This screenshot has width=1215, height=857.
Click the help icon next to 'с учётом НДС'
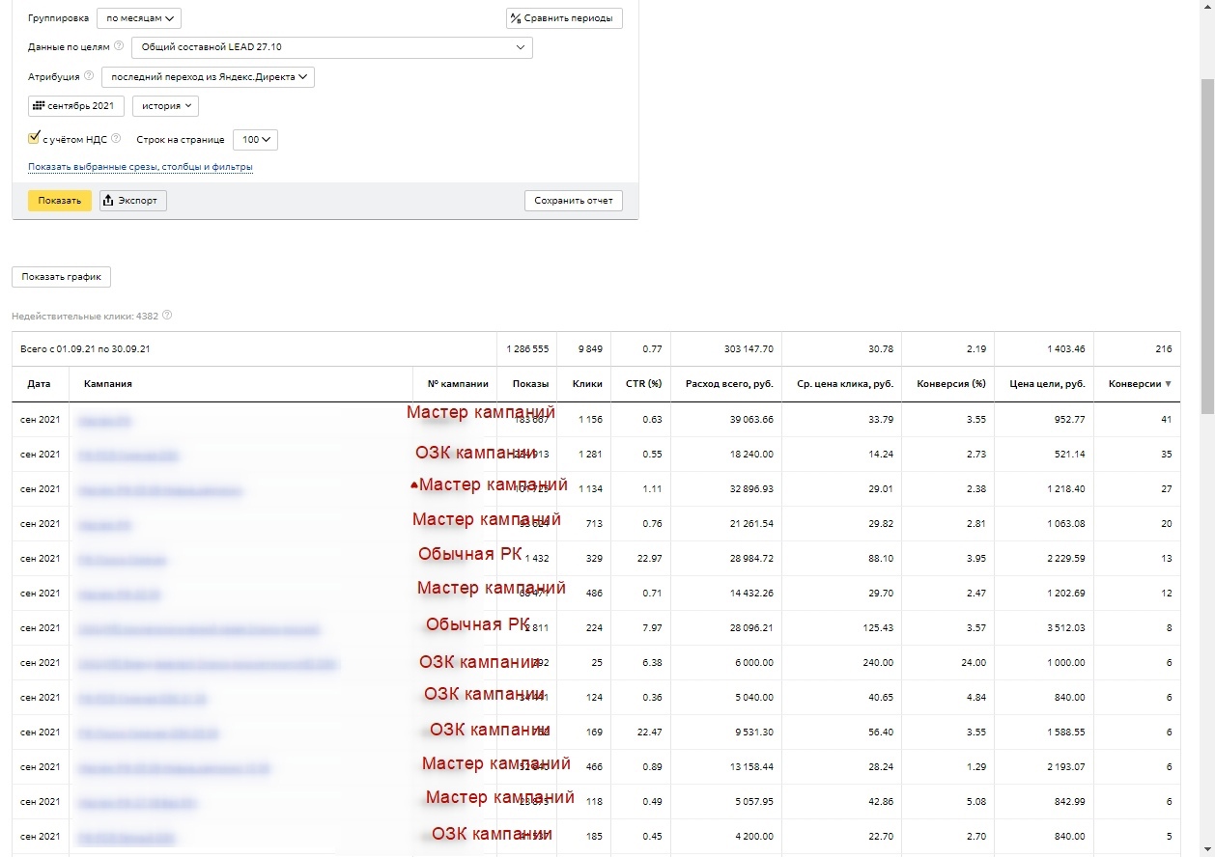pos(116,139)
